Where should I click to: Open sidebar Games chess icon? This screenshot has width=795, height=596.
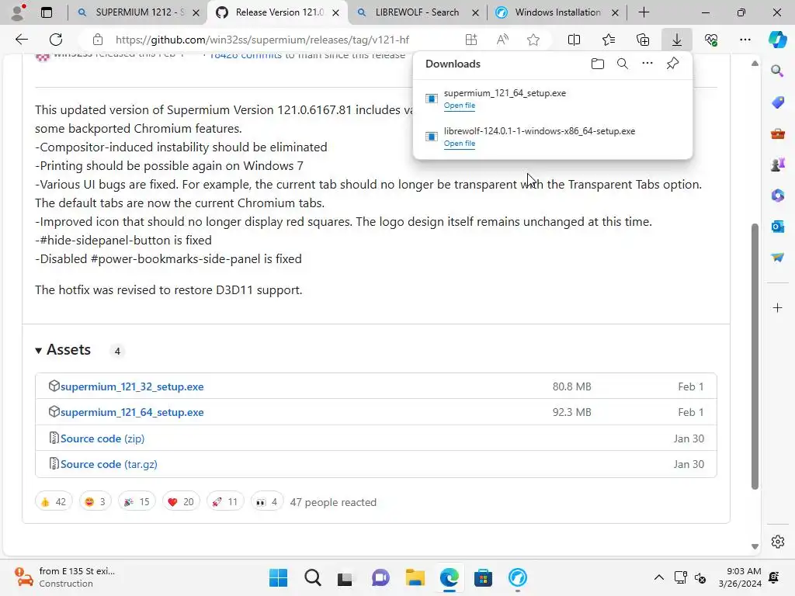(x=777, y=165)
